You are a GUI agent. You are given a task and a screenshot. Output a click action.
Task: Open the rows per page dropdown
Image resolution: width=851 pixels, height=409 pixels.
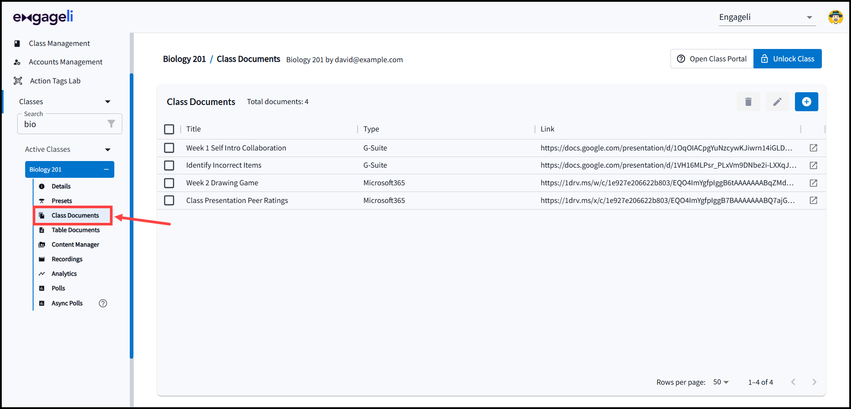tap(721, 382)
